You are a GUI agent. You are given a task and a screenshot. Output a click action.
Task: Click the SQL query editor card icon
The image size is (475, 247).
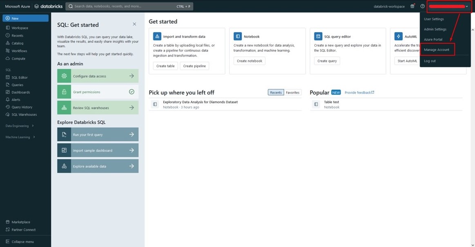point(318,36)
